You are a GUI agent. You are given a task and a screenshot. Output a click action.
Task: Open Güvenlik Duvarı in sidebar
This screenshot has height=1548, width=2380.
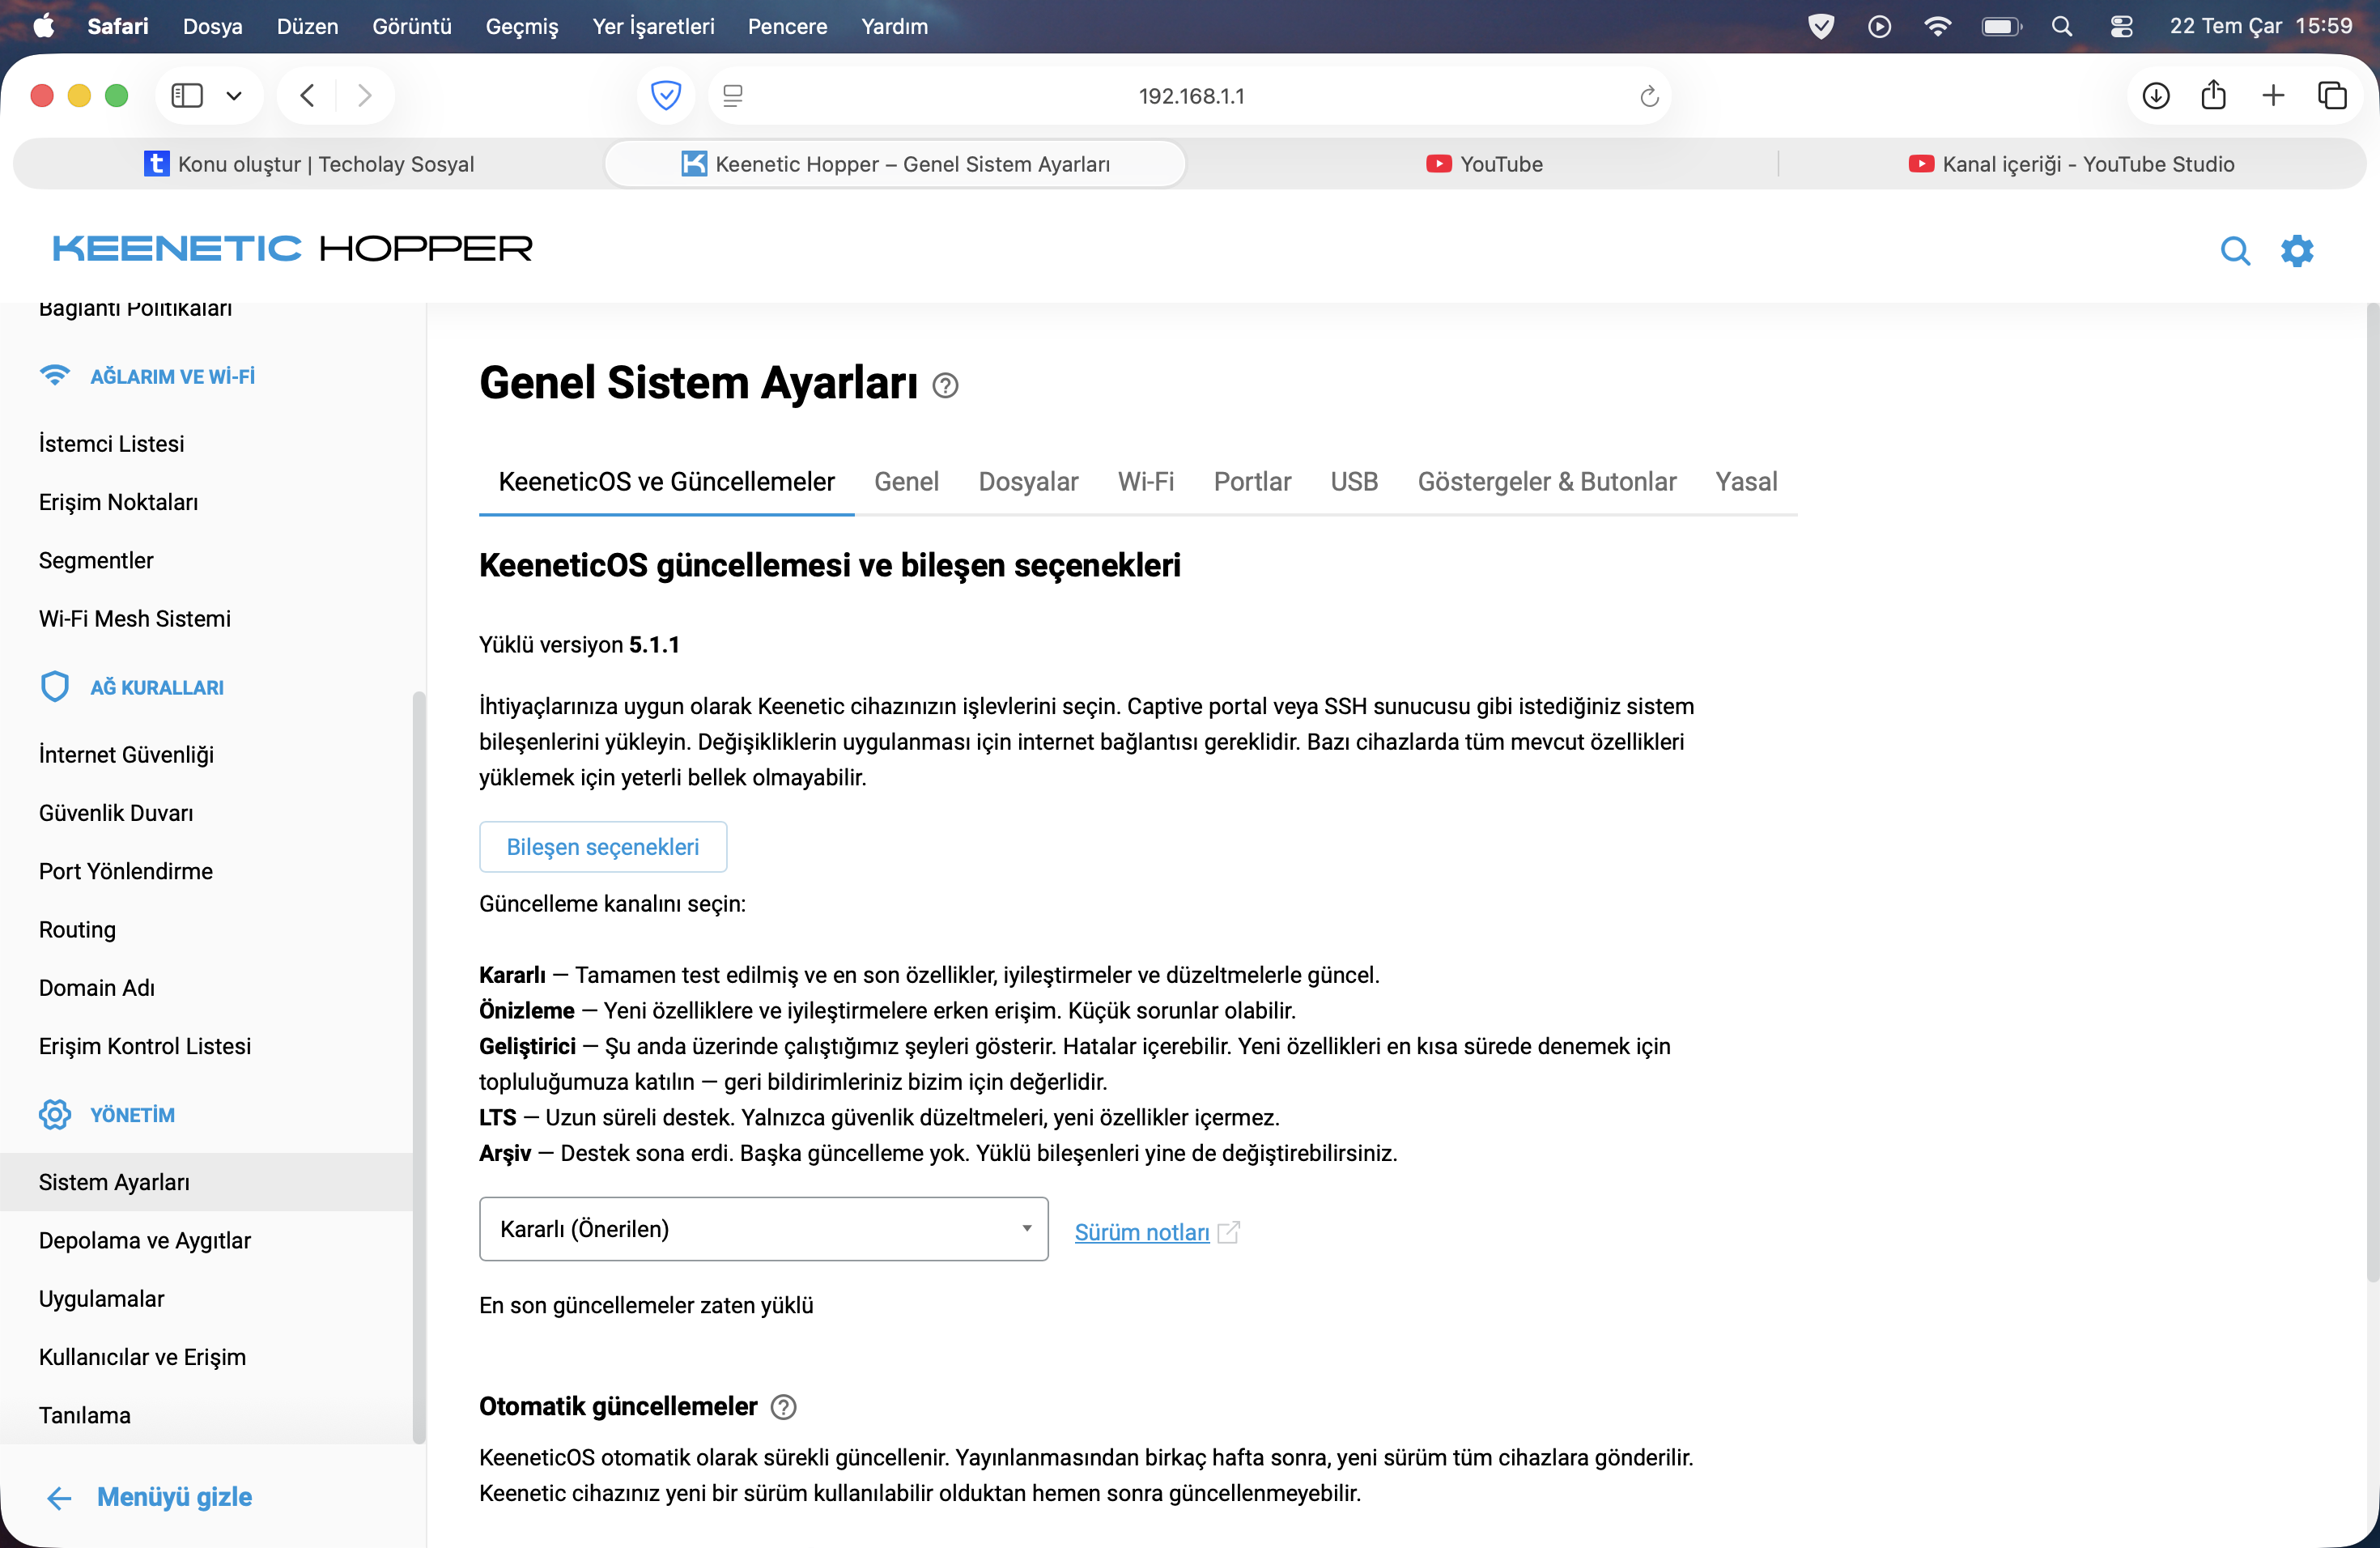[x=116, y=813]
